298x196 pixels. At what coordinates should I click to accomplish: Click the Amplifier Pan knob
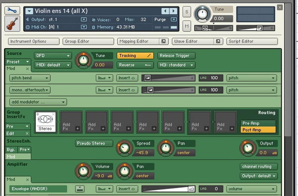[x=124, y=171]
